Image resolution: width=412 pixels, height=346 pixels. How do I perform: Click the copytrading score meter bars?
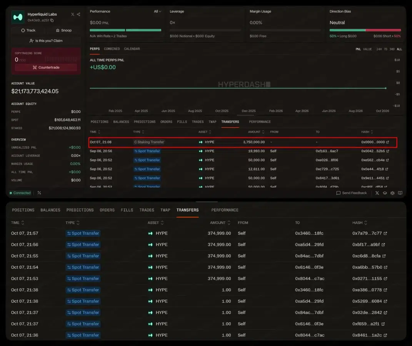[61, 59]
